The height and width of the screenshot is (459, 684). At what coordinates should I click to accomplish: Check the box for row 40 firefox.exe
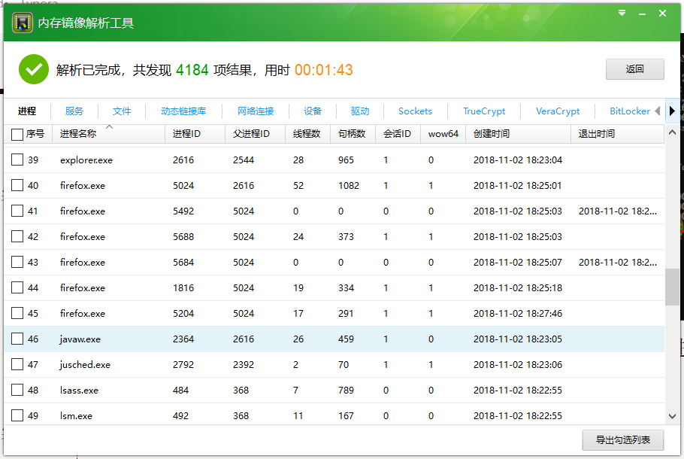[x=17, y=185]
